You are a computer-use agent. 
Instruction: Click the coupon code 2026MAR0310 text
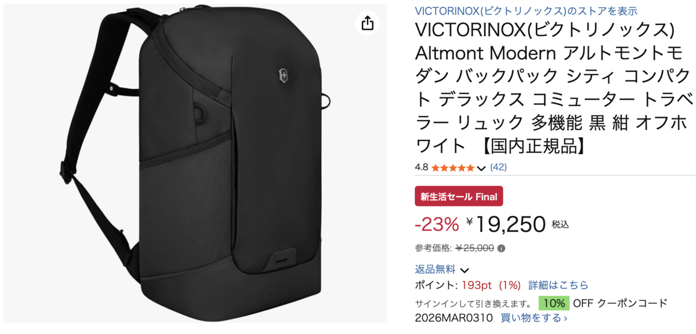point(454,318)
